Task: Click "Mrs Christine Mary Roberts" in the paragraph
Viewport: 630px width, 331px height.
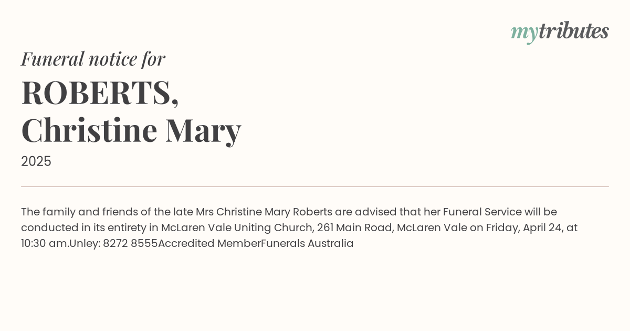Action: [x=264, y=212]
